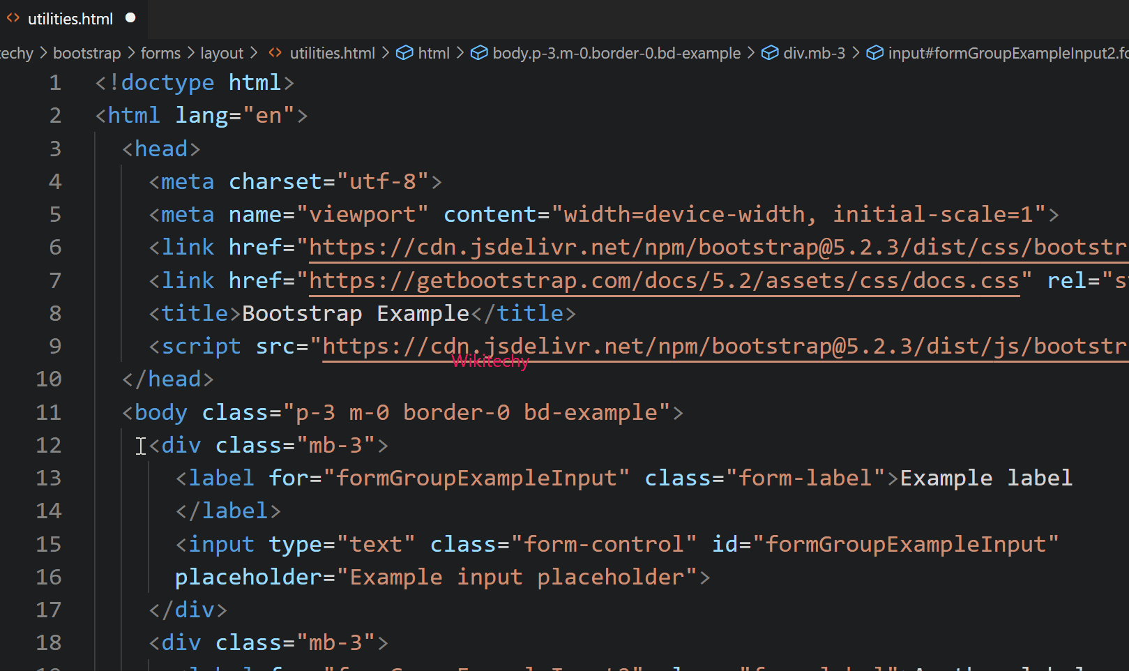The height and width of the screenshot is (671, 1129).
Task: Click the angle-bracket icon beside utilities.html breadcrumb
Action: [x=274, y=52]
